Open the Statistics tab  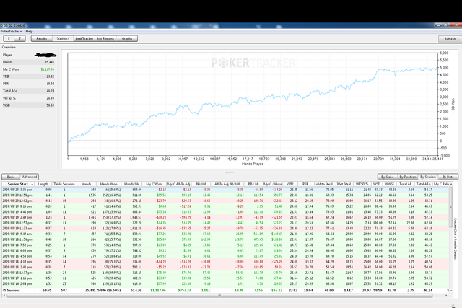coord(63,38)
